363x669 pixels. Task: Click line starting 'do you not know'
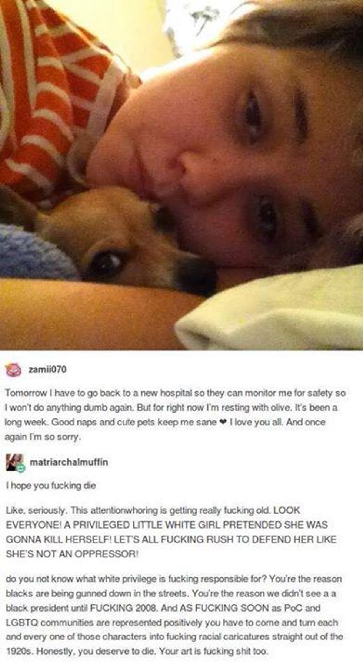click(174, 579)
